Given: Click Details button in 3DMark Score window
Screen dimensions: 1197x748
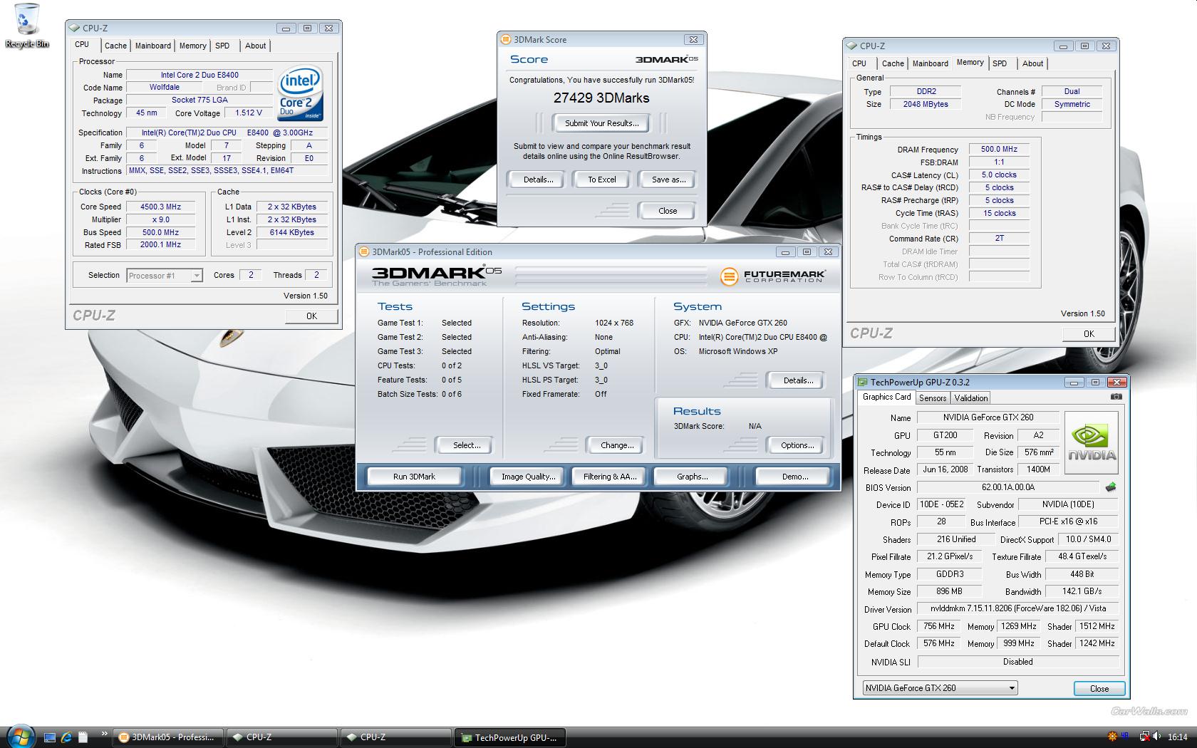Looking at the screenshot, I should click(538, 180).
